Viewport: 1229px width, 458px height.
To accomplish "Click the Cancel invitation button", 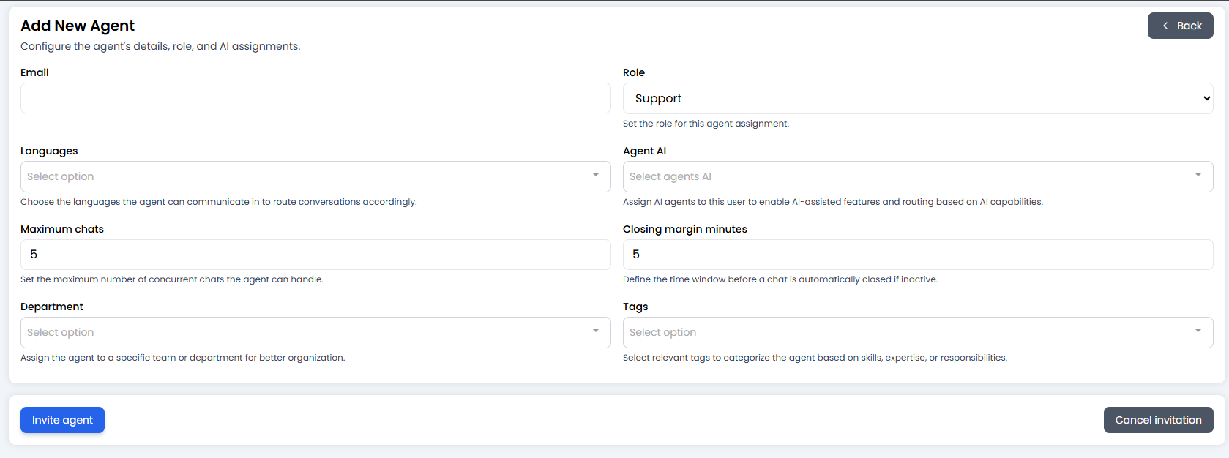I will pos(1158,419).
